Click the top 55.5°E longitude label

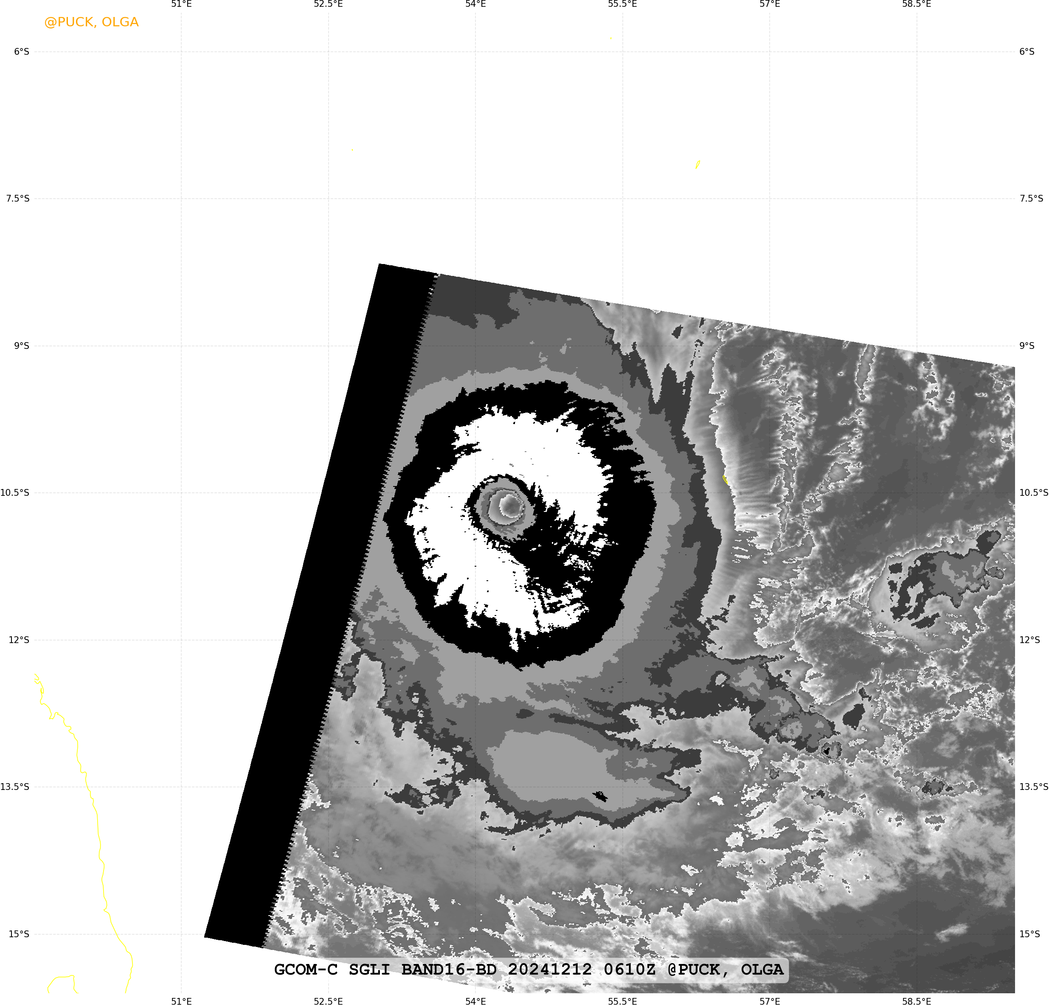622,4
